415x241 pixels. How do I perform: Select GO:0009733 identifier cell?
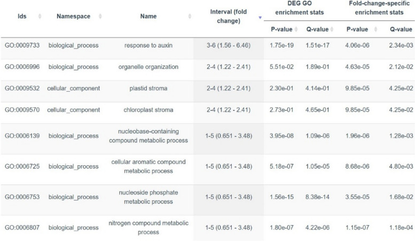[21, 45]
